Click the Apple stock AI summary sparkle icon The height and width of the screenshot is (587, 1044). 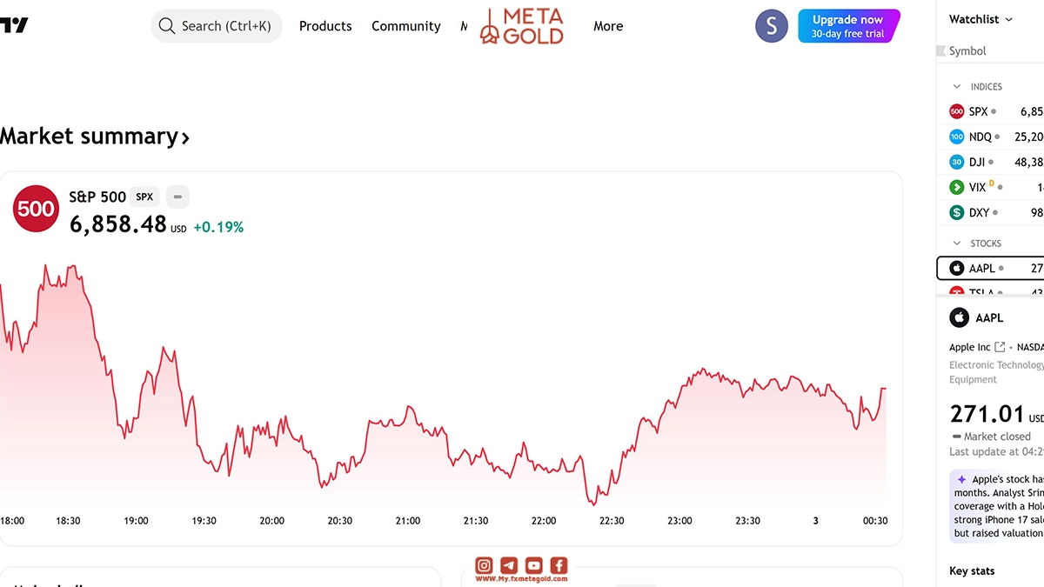pyautogui.click(x=961, y=479)
